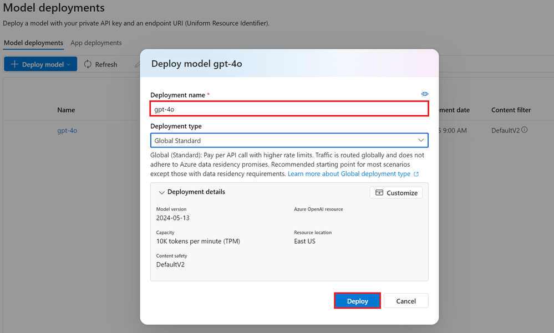This screenshot has width=554, height=333.
Task: Switch to the App deployments tab
Action: (x=96, y=43)
